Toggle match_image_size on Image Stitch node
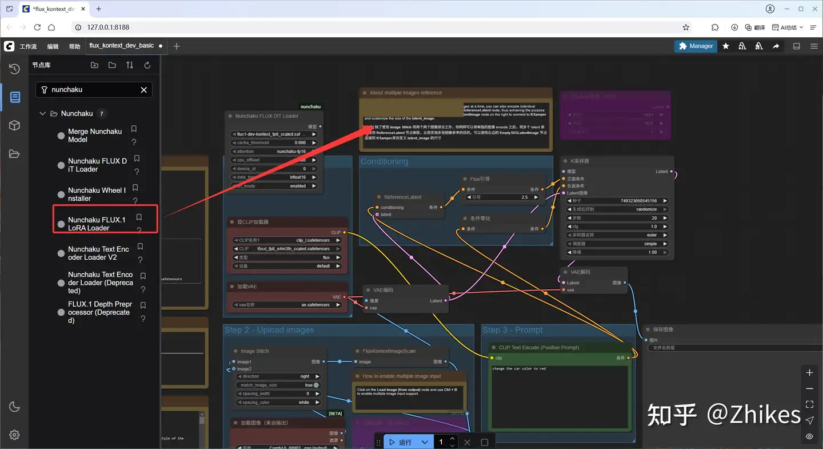 pos(278,385)
